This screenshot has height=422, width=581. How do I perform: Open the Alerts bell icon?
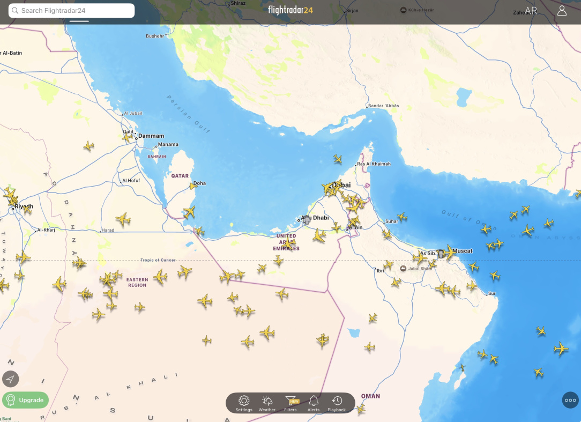pos(314,403)
